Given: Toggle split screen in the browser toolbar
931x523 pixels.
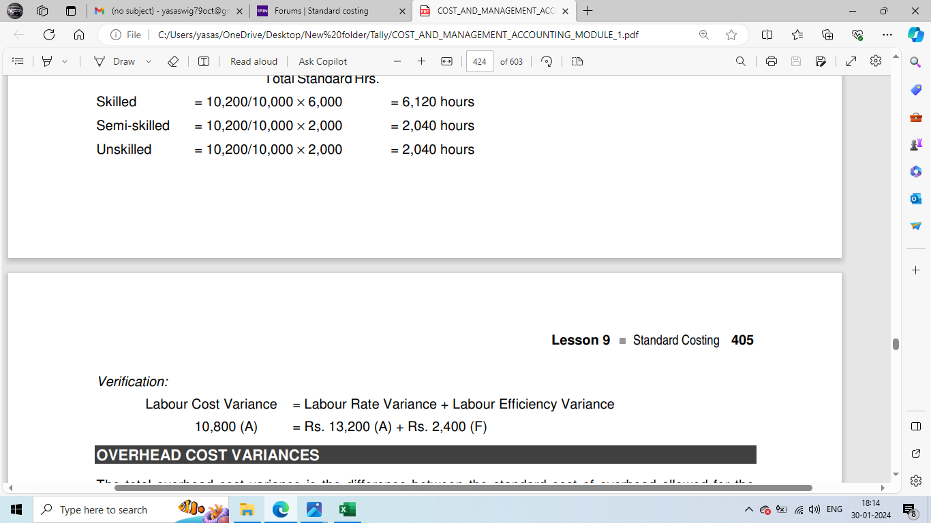Looking at the screenshot, I should 767,35.
